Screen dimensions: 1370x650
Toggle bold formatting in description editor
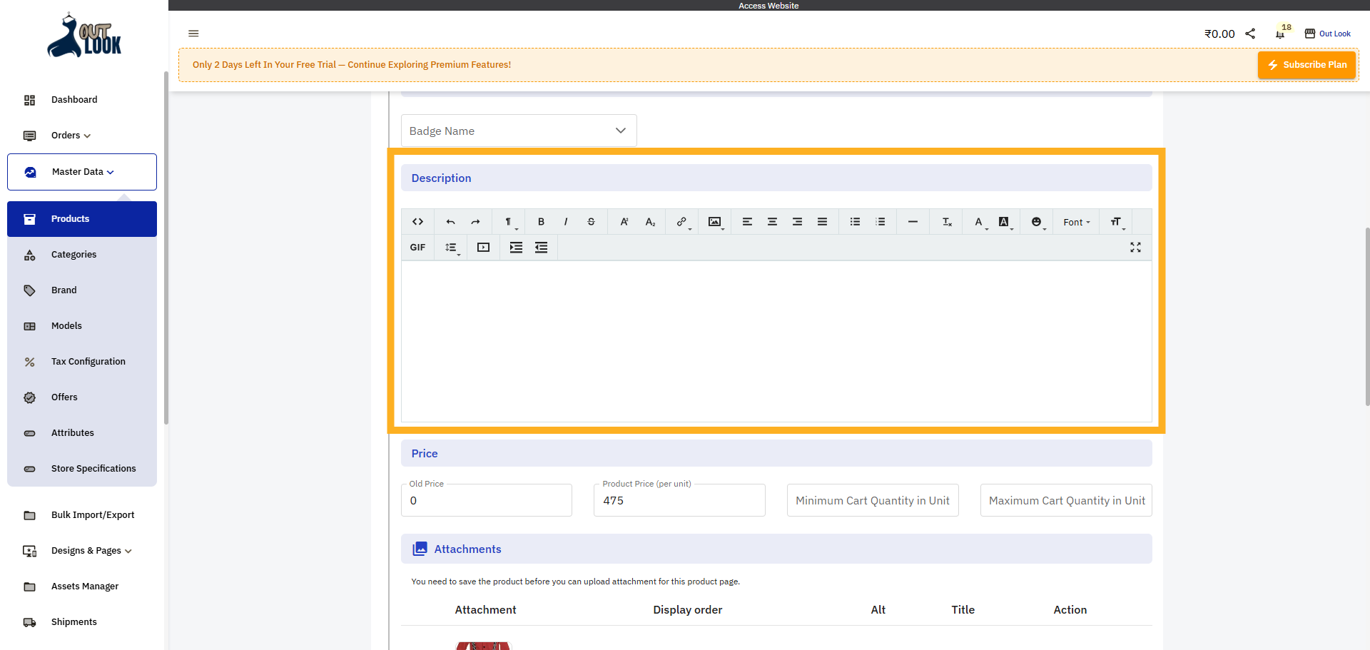pos(541,222)
